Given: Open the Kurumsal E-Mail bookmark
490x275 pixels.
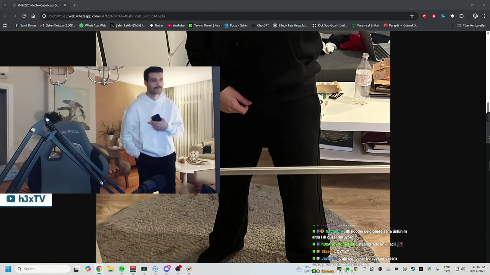Looking at the screenshot, I should coord(366,26).
